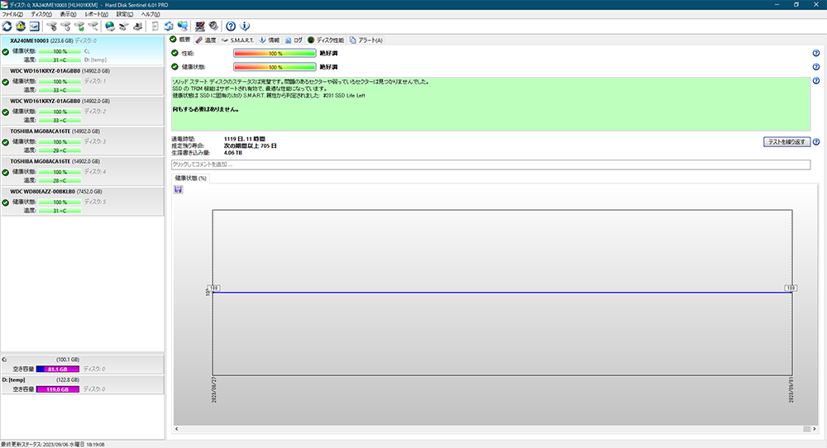Click help icon next to the green status box
This screenshot has width=827, height=448.
(816, 81)
